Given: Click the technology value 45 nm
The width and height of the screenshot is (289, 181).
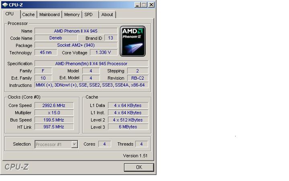Looking at the screenshot, I should [x=46, y=52].
